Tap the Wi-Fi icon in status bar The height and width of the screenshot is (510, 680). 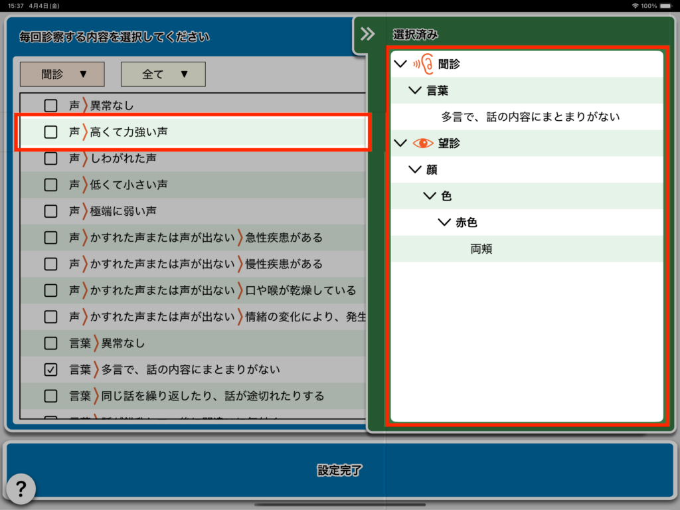pos(636,6)
